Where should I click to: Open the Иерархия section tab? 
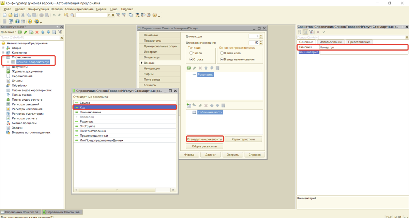click(160, 52)
